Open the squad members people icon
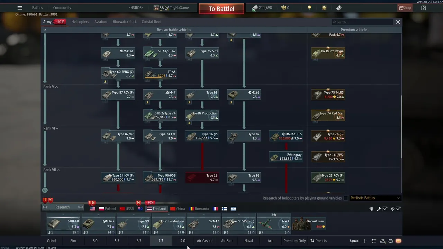The height and width of the screenshot is (249, 443). (x=382, y=241)
